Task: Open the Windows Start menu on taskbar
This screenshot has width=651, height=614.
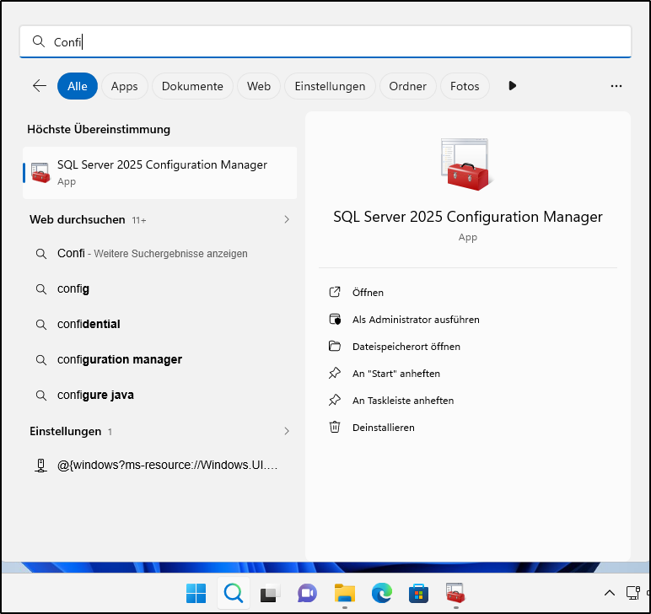Action: (196, 593)
